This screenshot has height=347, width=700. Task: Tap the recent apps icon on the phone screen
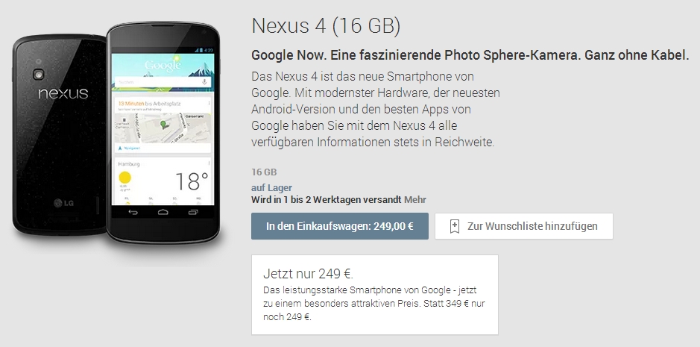click(x=193, y=212)
